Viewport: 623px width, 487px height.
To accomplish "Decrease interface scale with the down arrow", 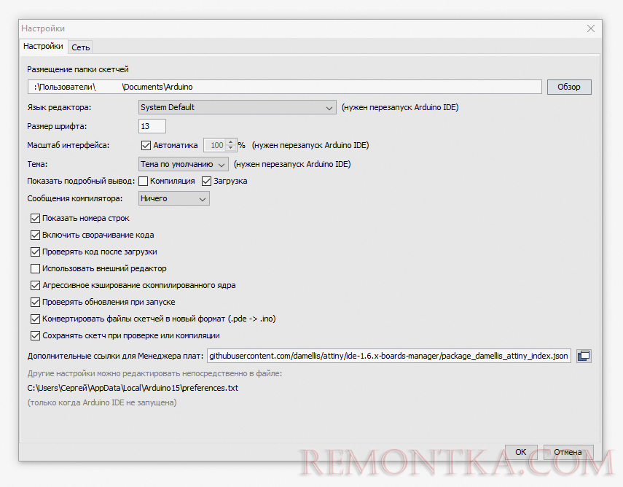I will pos(230,148).
